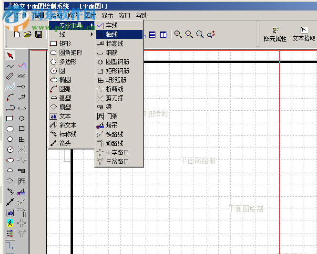
Task: Expand the 专业工具 submenu
Action: pyautogui.click(x=72, y=25)
